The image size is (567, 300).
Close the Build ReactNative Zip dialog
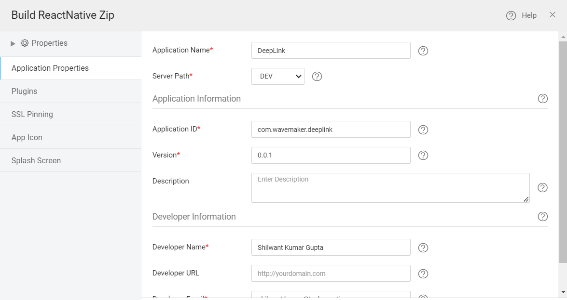[x=553, y=15]
